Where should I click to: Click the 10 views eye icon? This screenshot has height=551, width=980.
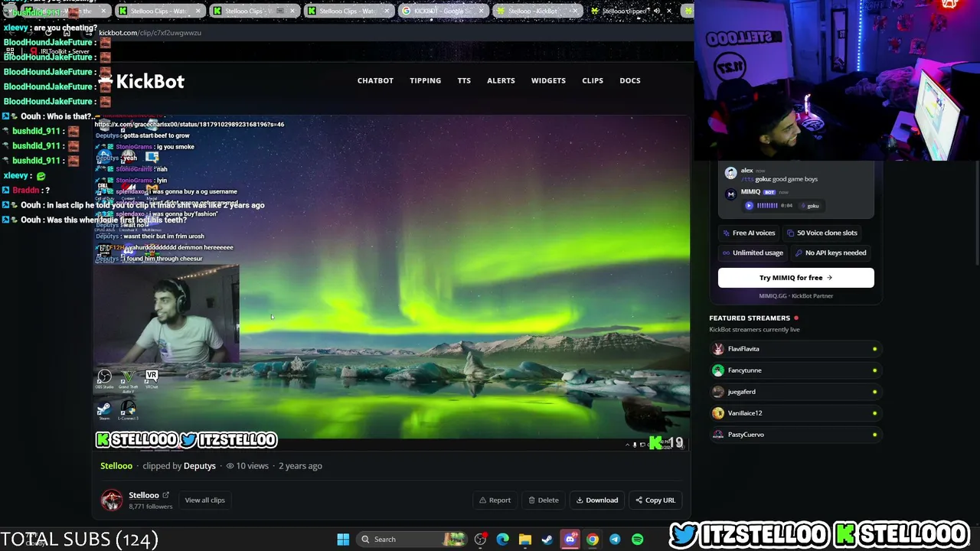(230, 466)
